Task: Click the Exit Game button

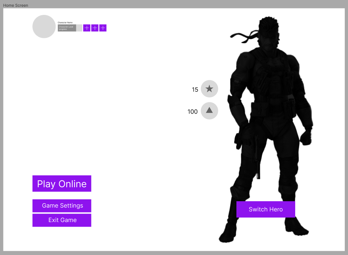Action: click(x=62, y=220)
